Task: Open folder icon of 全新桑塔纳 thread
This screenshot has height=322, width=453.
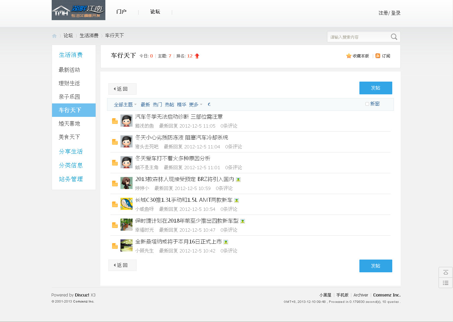Action: tap(115, 246)
